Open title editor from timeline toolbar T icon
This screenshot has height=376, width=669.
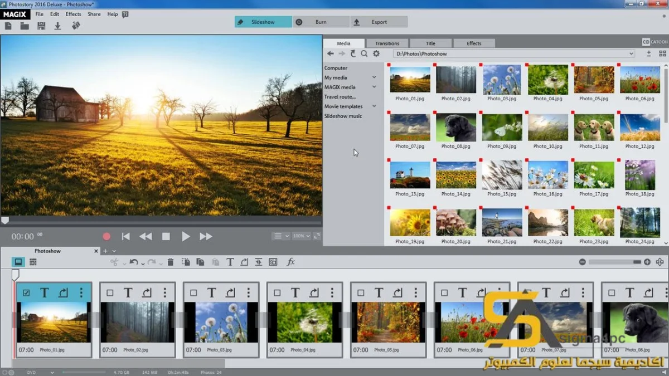[230, 262]
